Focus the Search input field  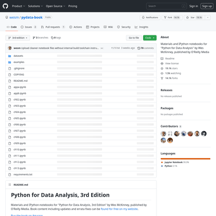click(x=167, y=6)
